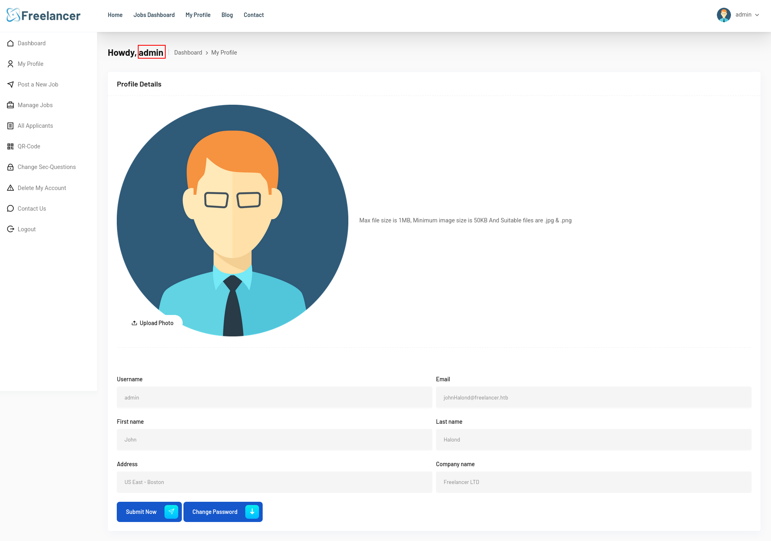Select Dashboard in the sidebar
Screen dimensions: 771x541
pyautogui.click(x=32, y=43)
